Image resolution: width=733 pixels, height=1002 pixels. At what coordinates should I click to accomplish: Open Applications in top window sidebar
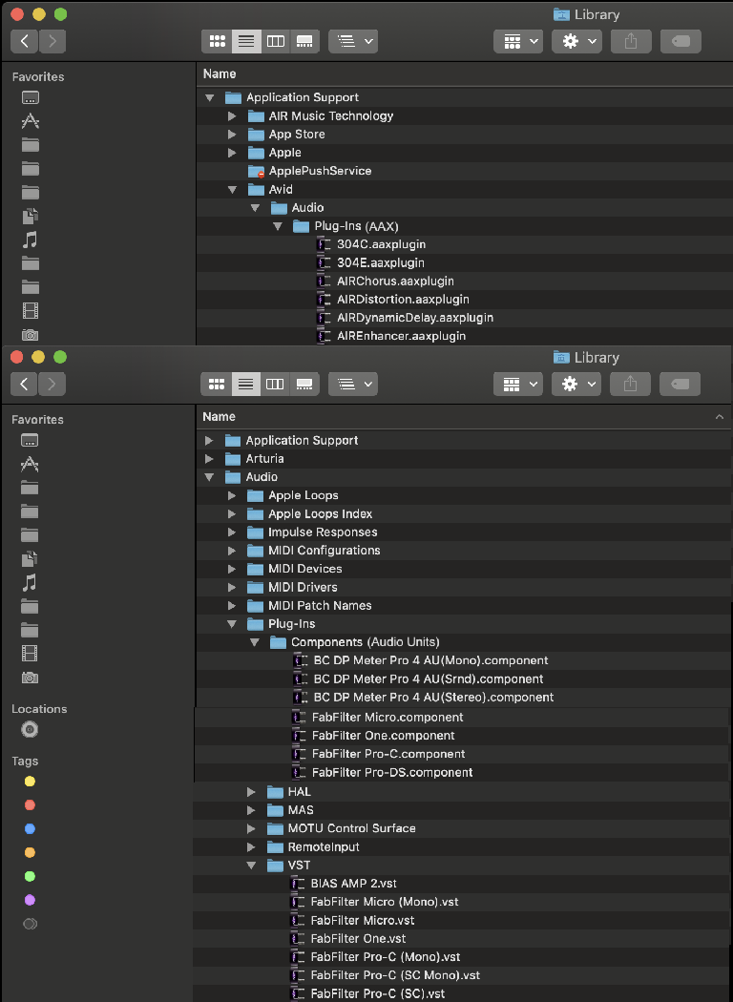click(30, 121)
